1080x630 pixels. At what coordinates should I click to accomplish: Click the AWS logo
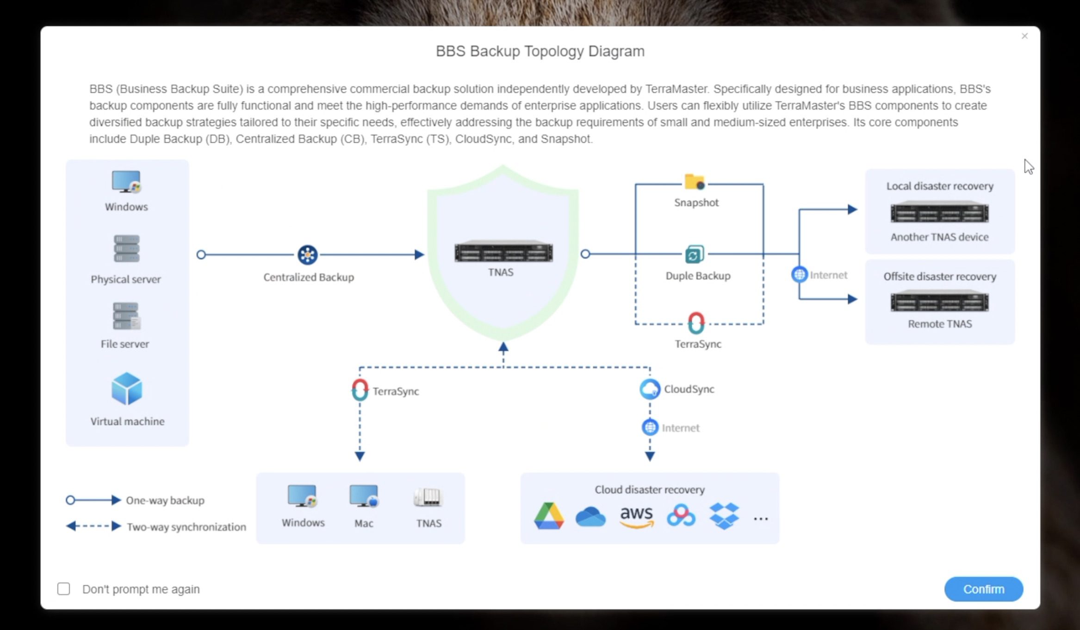(637, 516)
